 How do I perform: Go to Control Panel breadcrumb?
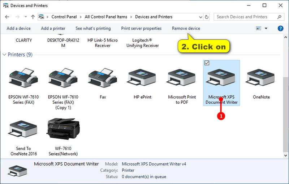pyautogui.click(x=64, y=17)
